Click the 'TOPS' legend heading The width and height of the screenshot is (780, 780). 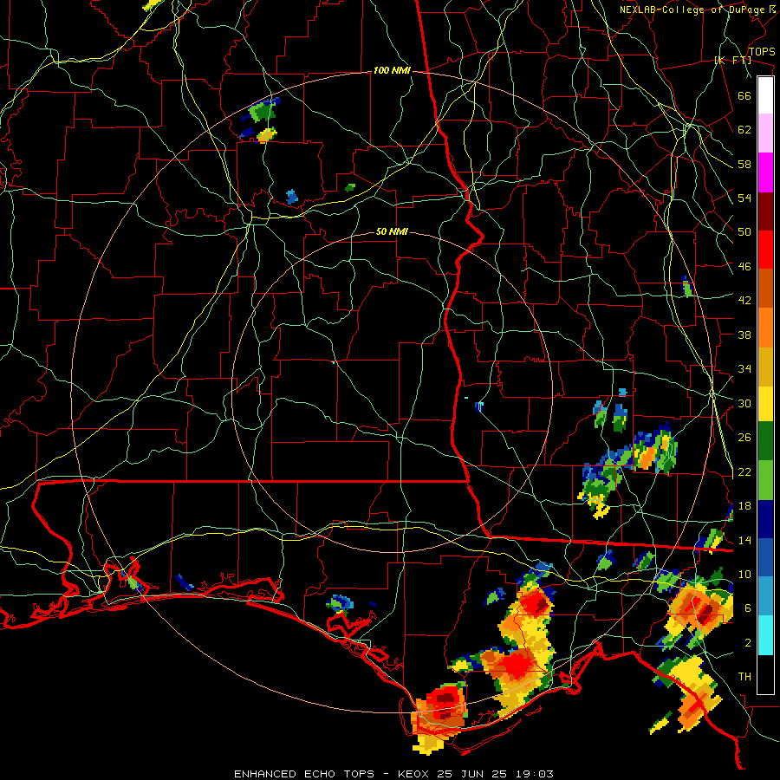(x=762, y=52)
